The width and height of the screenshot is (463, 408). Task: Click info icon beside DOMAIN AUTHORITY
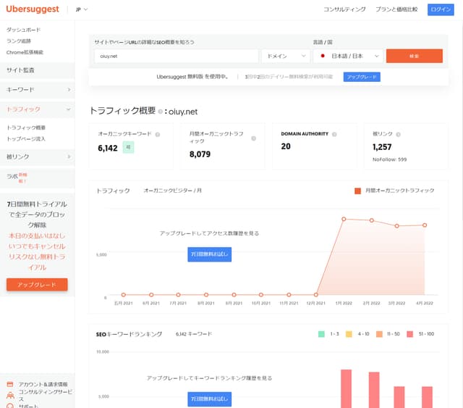334,134
